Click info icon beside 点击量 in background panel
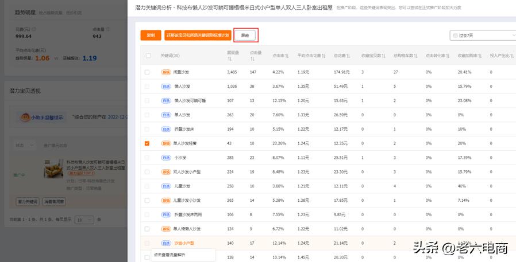The height and width of the screenshot is (262, 516). pos(108,29)
